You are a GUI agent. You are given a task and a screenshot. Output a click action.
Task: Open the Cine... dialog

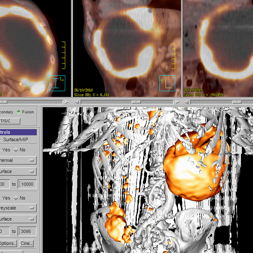click(x=27, y=243)
